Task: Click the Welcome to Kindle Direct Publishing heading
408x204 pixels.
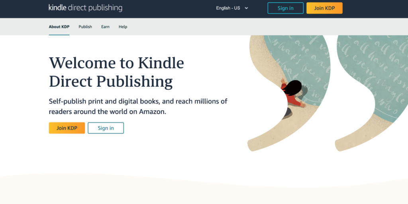Action: pos(116,72)
